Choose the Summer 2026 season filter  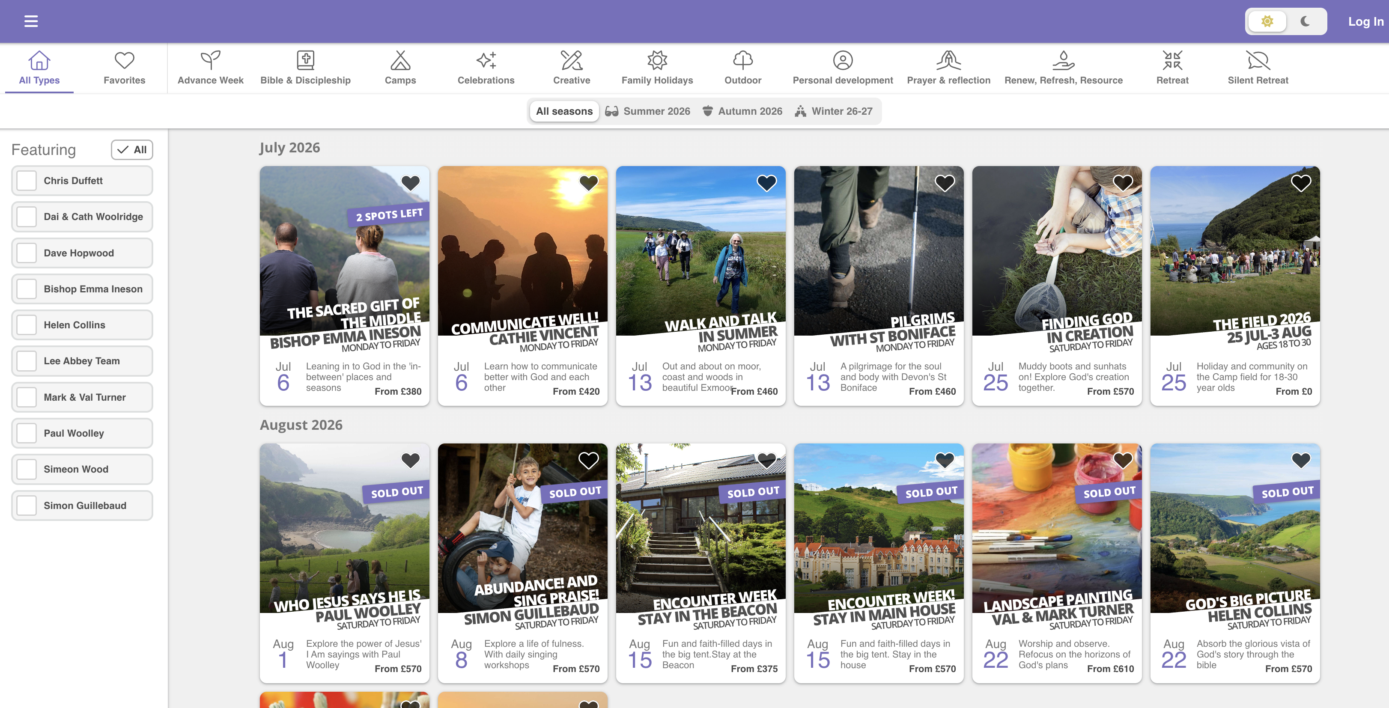coord(647,111)
